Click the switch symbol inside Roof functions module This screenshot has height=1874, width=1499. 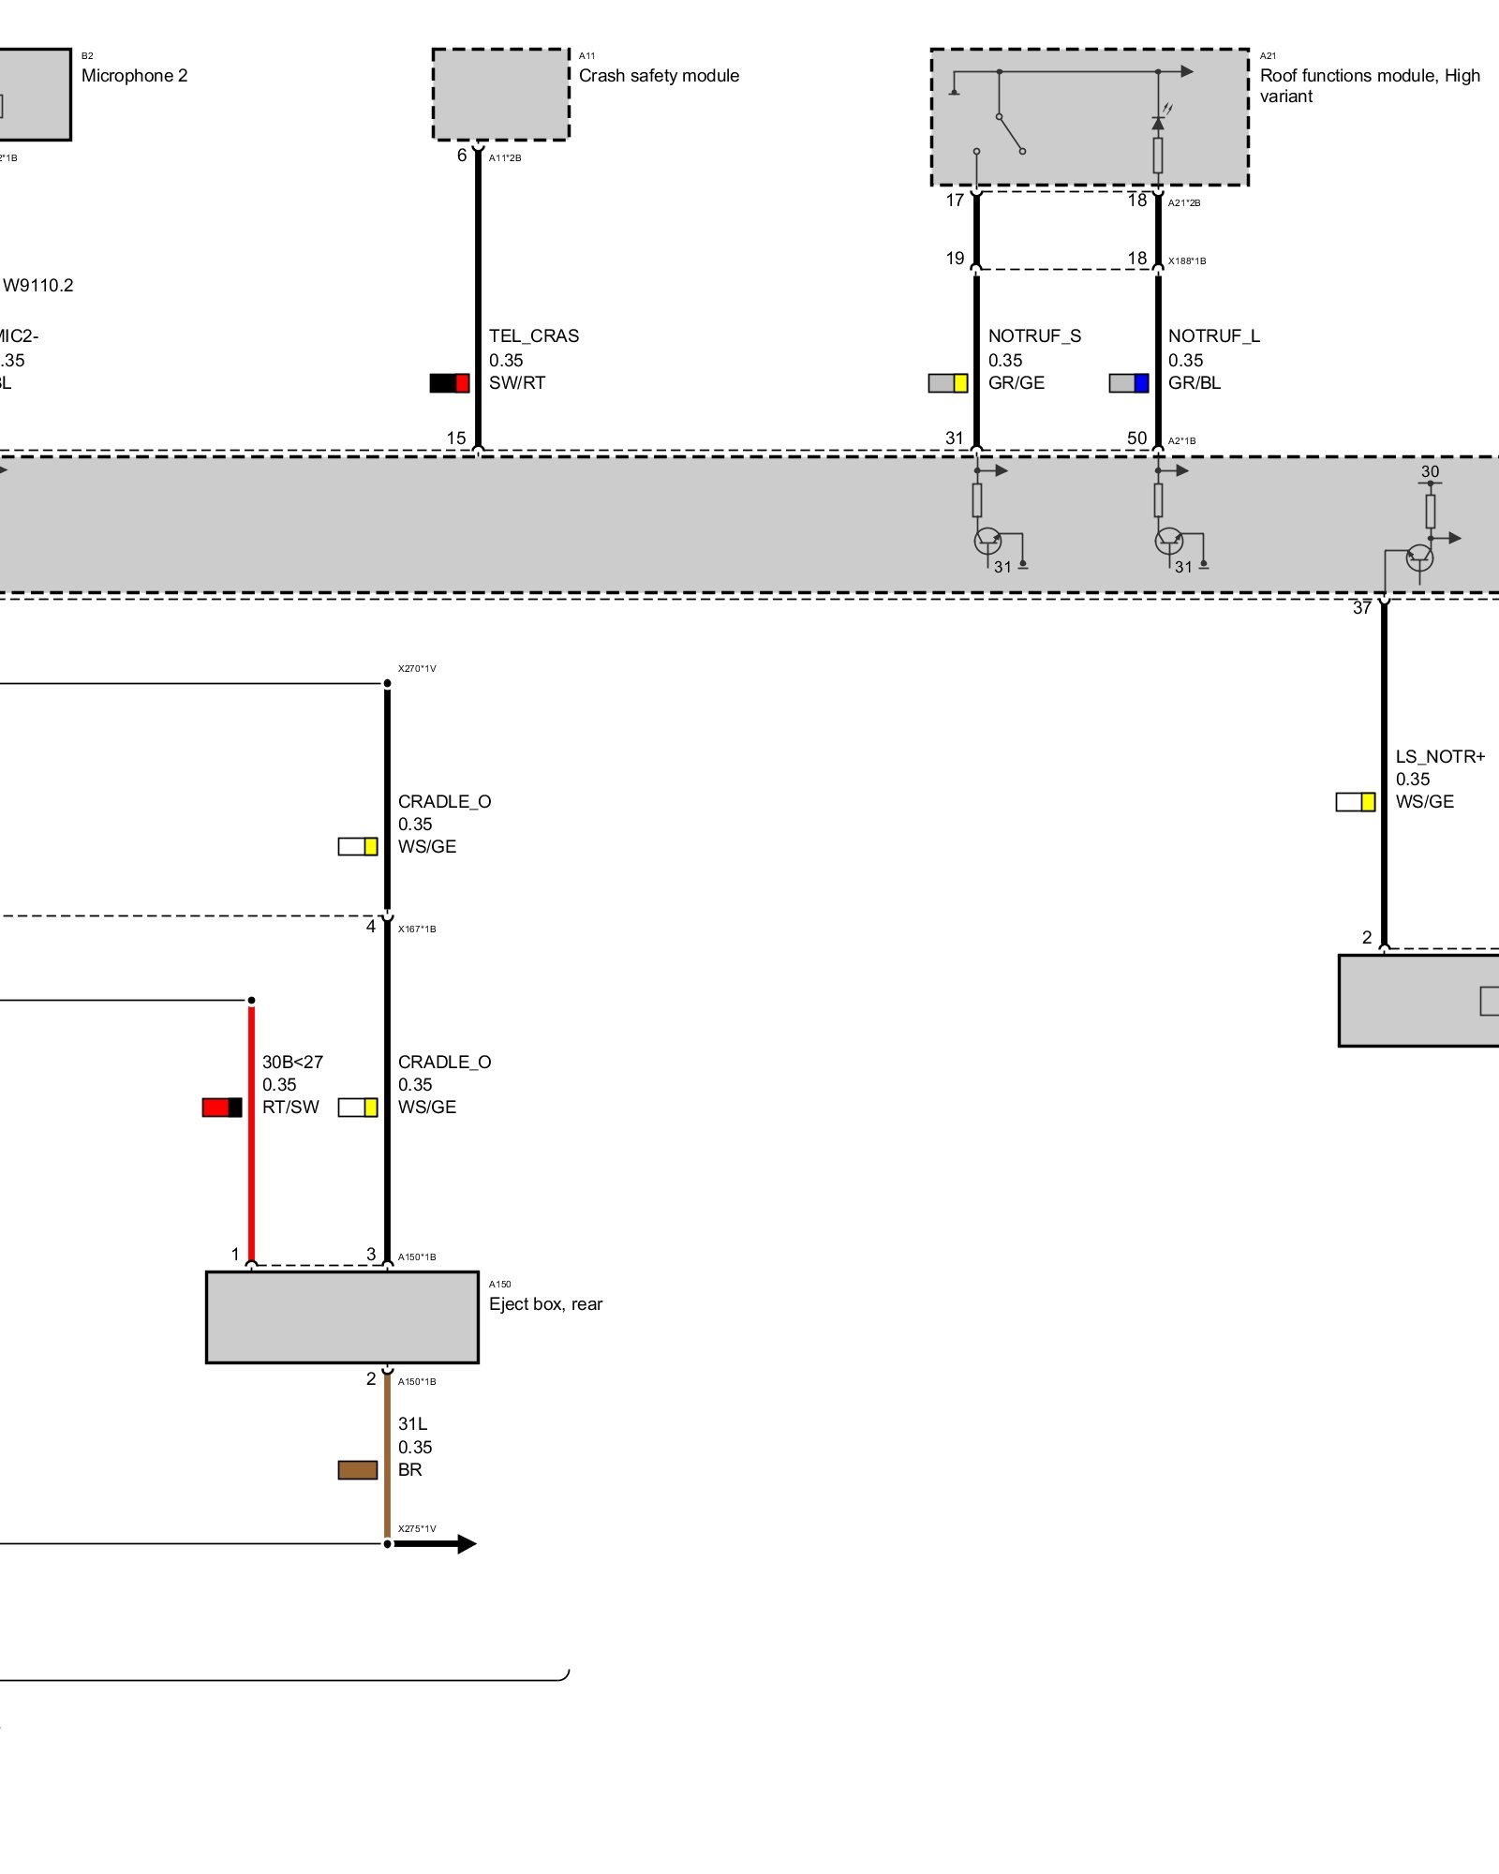click(x=1010, y=134)
